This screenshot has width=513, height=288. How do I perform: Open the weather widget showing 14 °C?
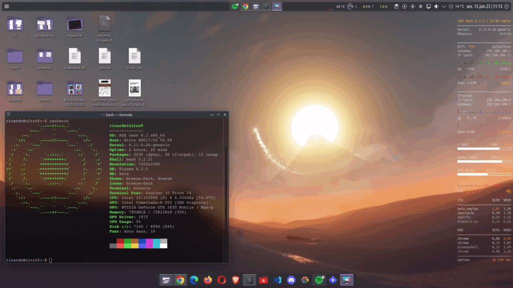point(456,6)
